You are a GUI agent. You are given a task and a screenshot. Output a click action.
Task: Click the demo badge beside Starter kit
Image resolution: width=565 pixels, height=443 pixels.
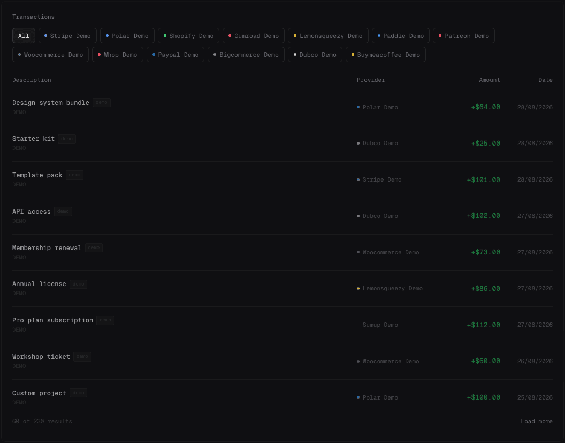(67, 139)
